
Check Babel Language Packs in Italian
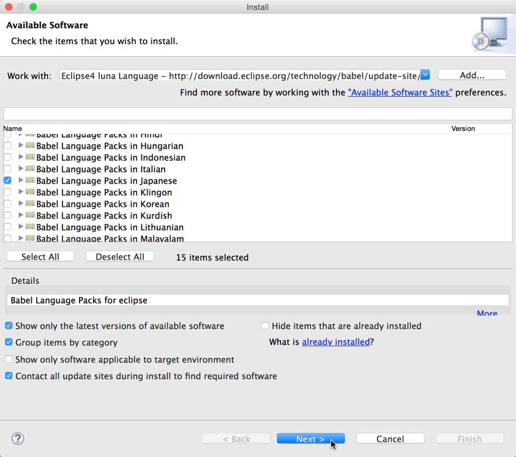[x=7, y=169]
